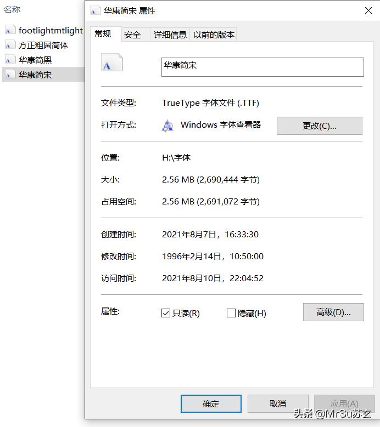The height and width of the screenshot is (427, 380).
Task: Enable or disable the 只读(R) checkbox
Action: (166, 313)
